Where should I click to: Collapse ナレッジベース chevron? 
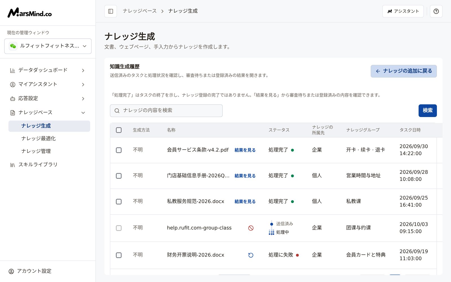[83, 113]
